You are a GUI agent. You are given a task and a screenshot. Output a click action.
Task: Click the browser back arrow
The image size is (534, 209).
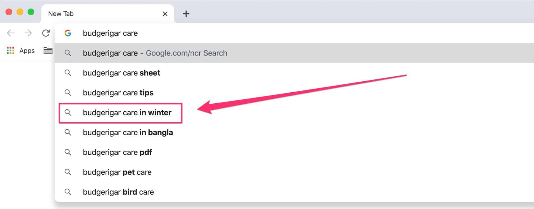[x=10, y=33]
